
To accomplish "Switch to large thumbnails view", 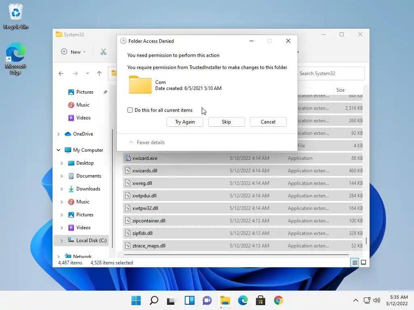I will [x=363, y=262].
